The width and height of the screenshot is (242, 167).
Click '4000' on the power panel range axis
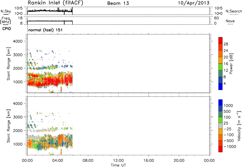tap(18, 41)
